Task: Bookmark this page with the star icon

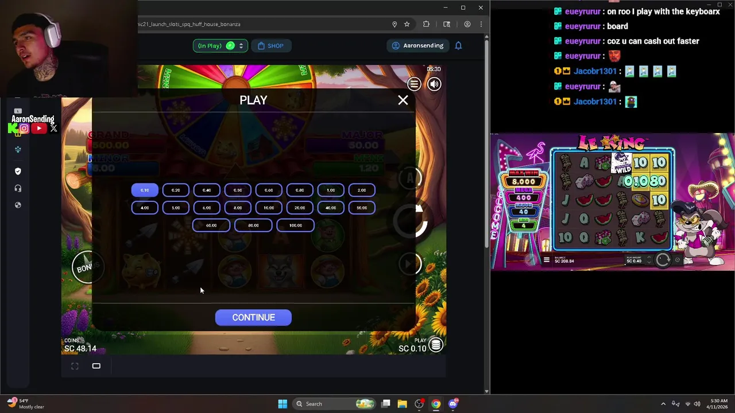Action: (407, 24)
